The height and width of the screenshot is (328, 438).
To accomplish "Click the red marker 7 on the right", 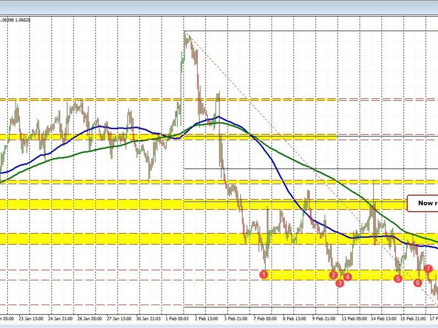I will (x=428, y=268).
